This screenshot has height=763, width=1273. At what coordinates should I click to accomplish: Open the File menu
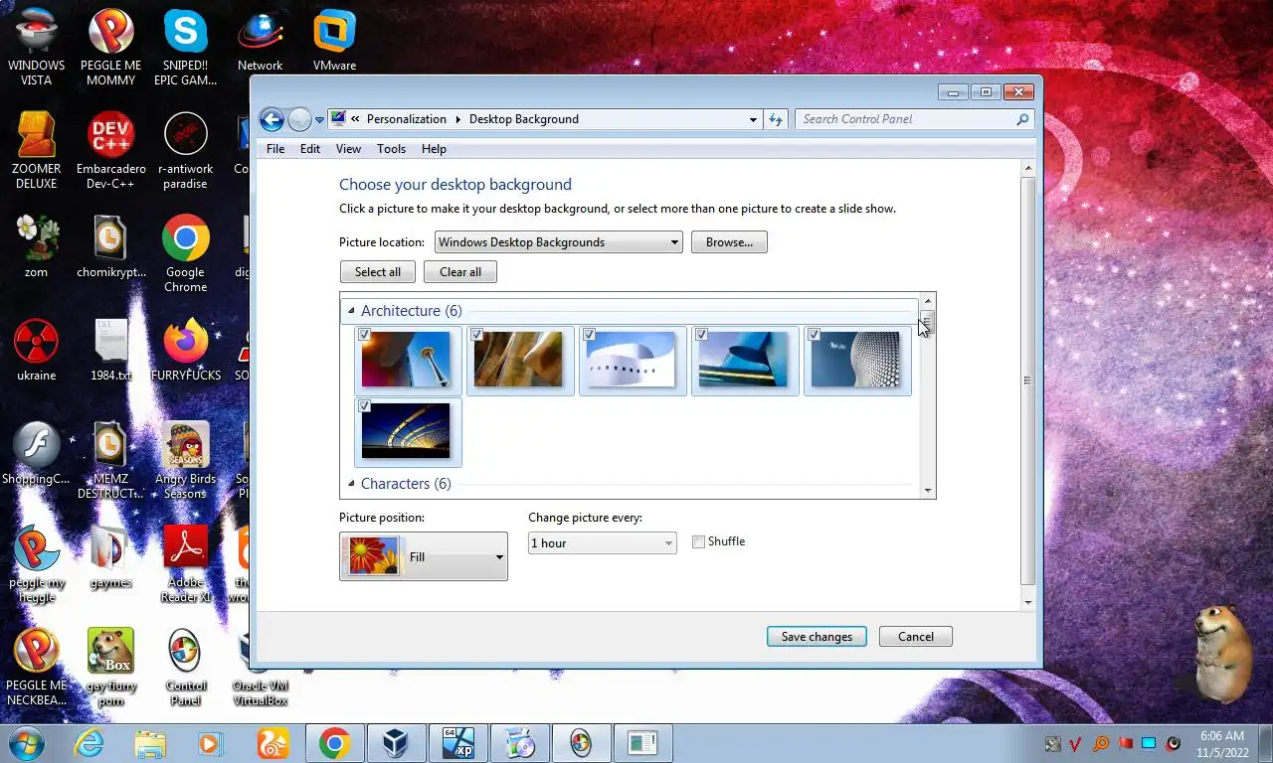275,149
